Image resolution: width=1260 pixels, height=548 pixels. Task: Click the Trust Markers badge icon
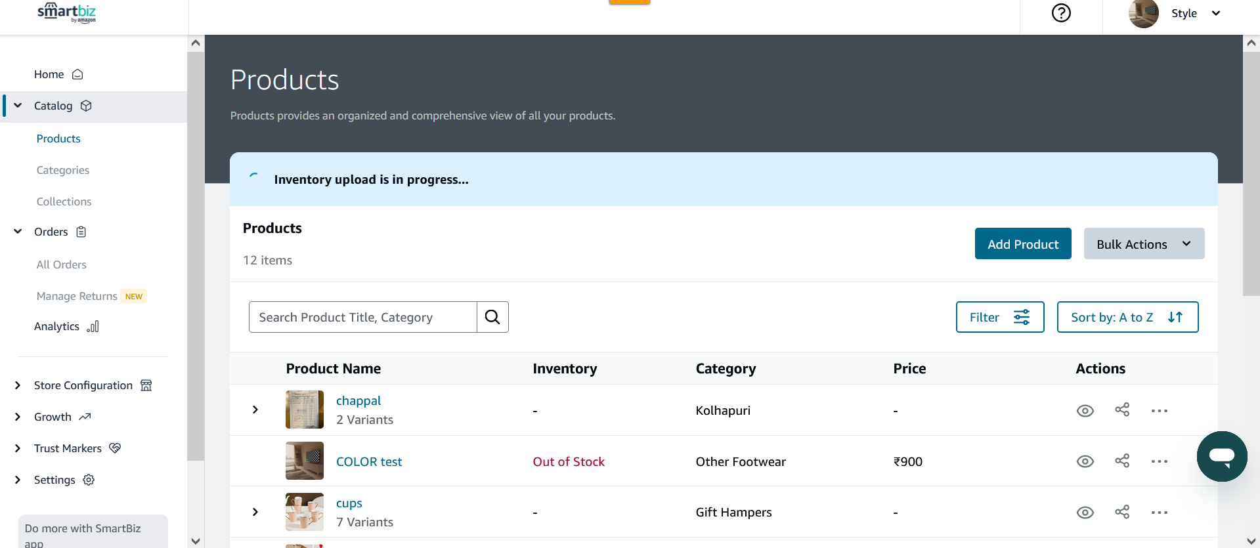click(115, 448)
